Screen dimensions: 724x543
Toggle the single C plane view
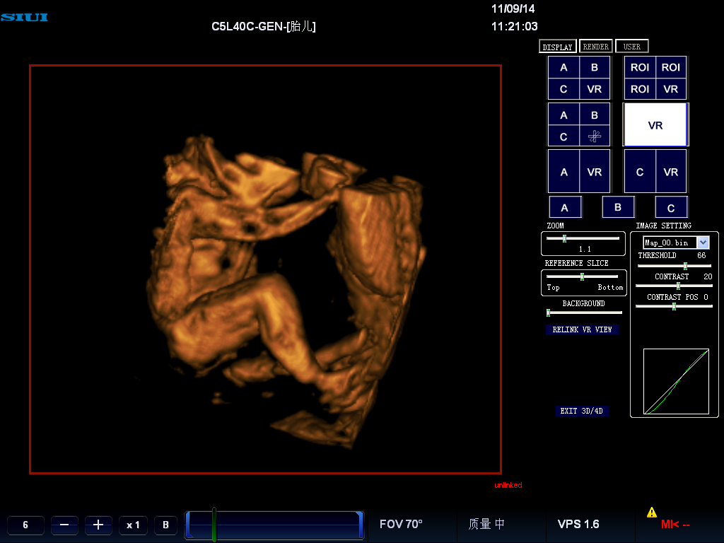(x=671, y=208)
